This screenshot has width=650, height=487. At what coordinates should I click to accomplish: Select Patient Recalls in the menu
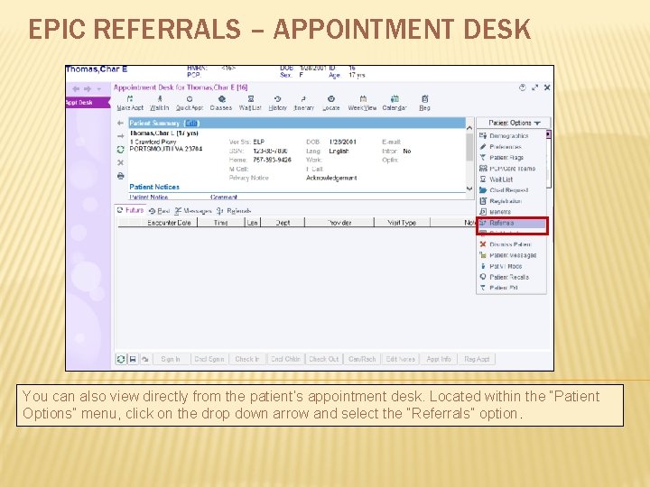click(509, 277)
